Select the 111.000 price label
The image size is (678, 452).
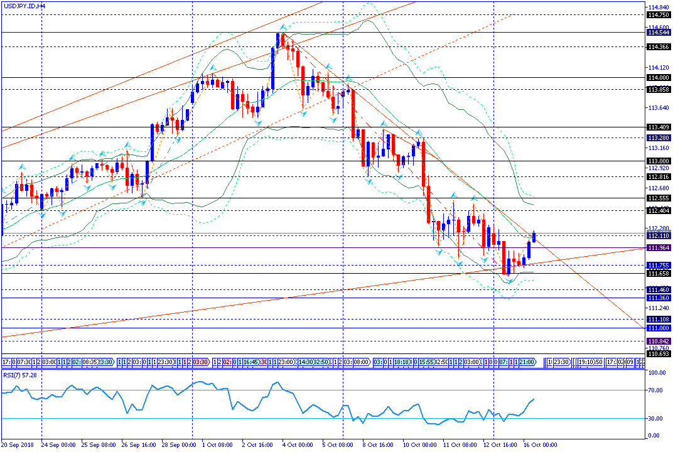click(x=658, y=328)
